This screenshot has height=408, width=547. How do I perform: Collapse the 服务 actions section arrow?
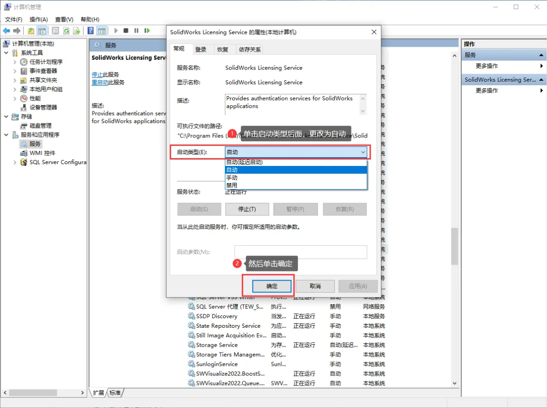pyautogui.click(x=541, y=55)
